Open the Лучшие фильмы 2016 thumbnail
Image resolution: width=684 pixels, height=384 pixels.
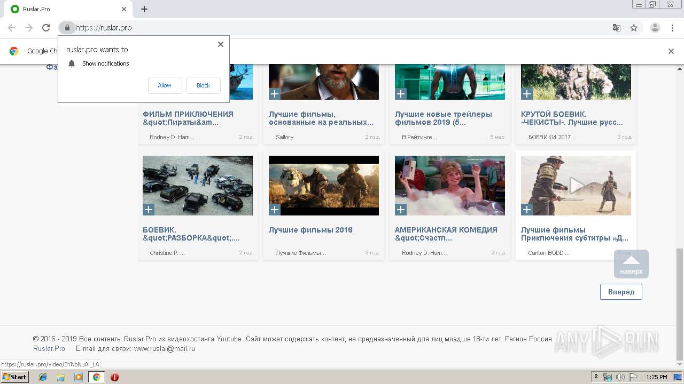tap(324, 186)
